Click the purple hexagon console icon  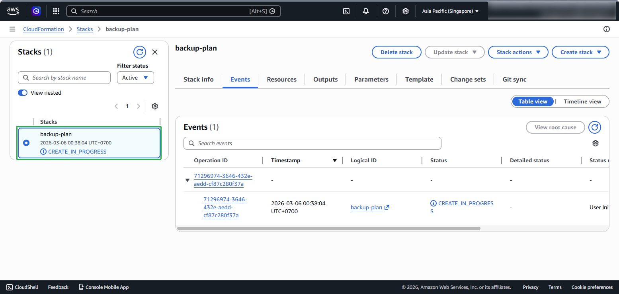tap(36, 11)
